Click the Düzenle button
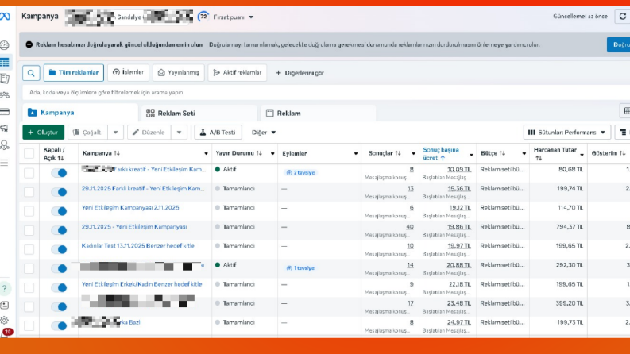Screen dimensions: 630x354 [x=149, y=133]
